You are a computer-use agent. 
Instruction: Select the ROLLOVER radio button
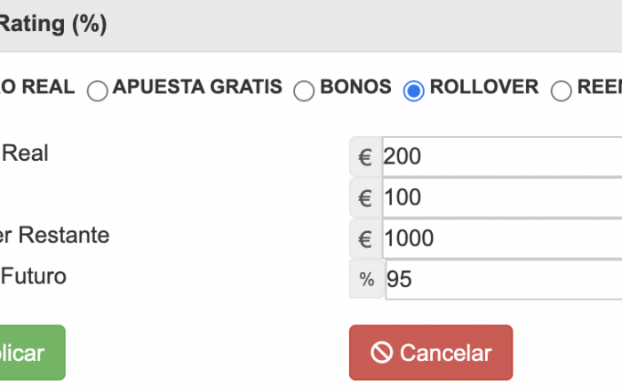pos(414,91)
